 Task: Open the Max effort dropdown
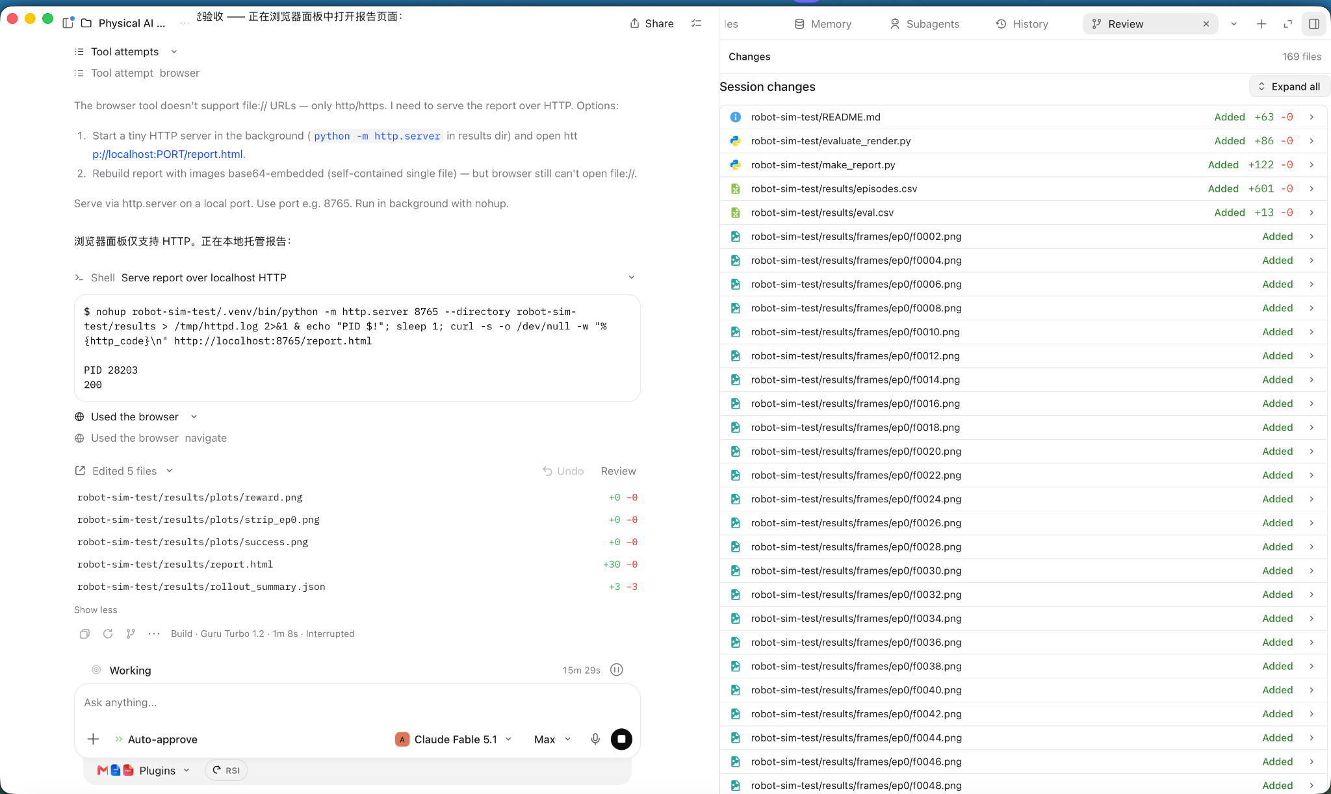pyautogui.click(x=552, y=739)
